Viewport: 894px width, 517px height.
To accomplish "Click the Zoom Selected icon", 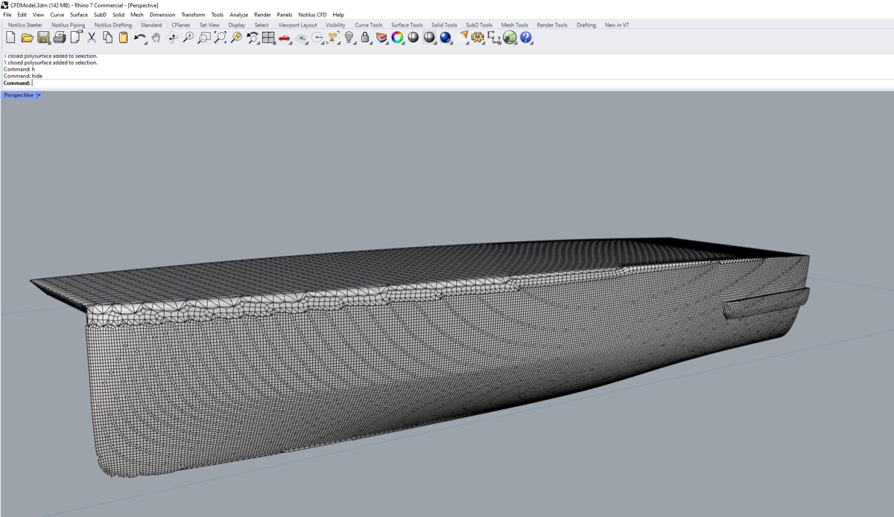I will click(236, 37).
